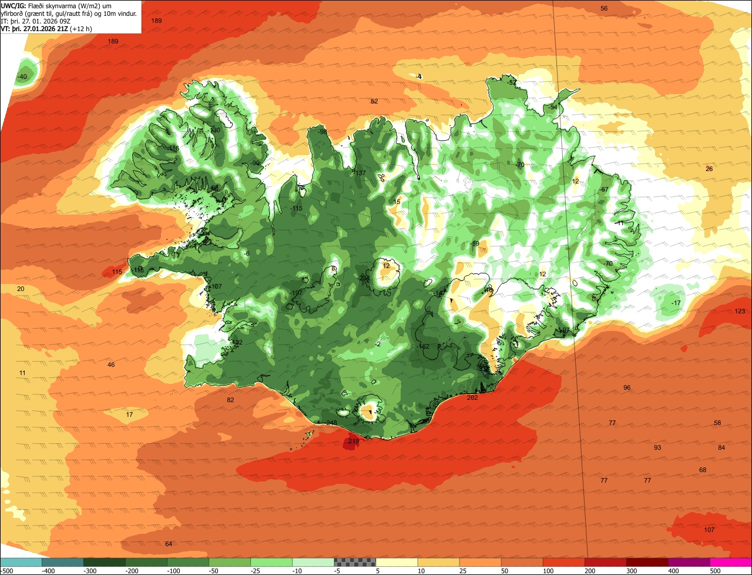Select the '84' value near the right edge
Screen dimensions: 752x575
point(721,447)
